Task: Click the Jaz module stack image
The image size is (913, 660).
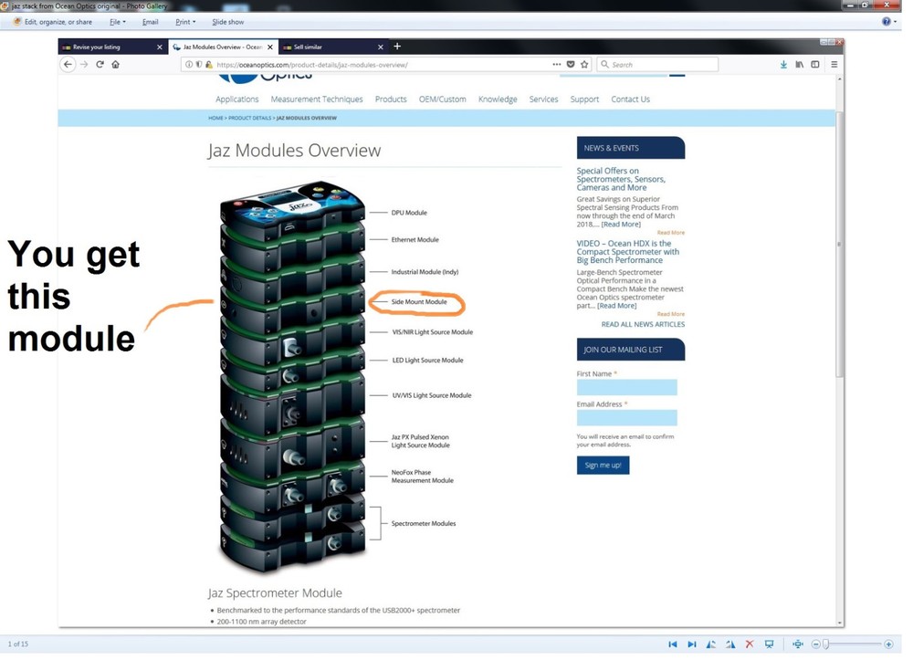Action: (x=292, y=378)
